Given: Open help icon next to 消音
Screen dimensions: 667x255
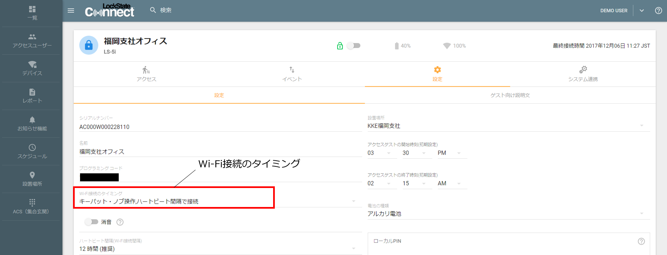Looking at the screenshot, I should 120,222.
